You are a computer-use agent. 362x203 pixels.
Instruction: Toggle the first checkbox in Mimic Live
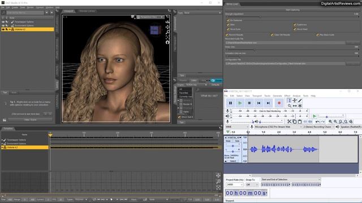228,20
